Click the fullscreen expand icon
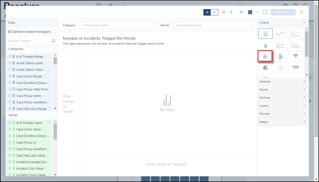The image size is (319, 182). (x=265, y=12)
